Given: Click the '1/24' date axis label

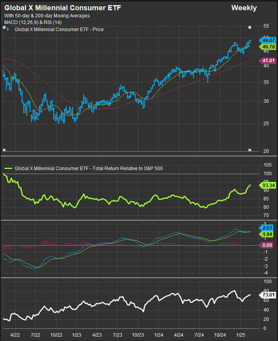Looking at the screenshot, I should click(x=159, y=335).
